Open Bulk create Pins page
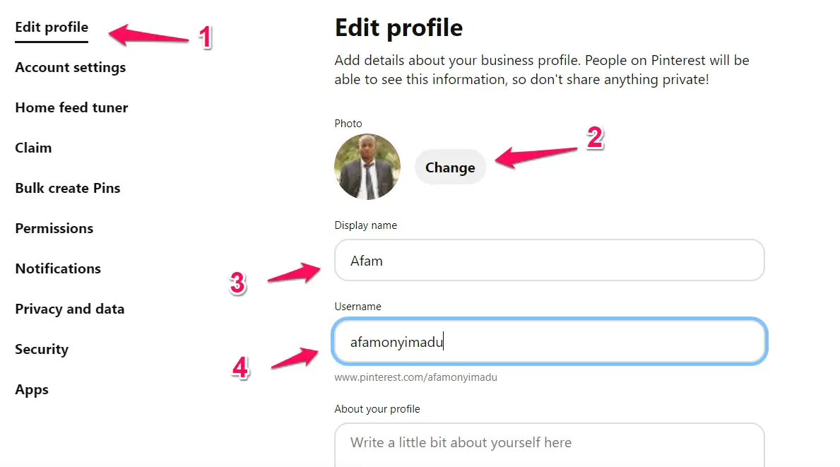This screenshot has width=840, height=467. click(68, 188)
